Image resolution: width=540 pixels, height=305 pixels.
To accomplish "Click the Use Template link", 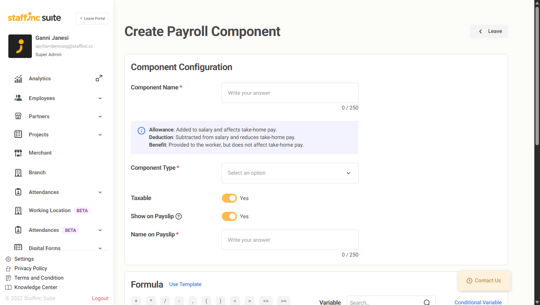I will [185, 284].
